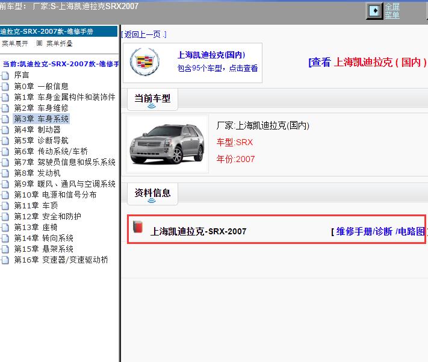
Task: Click the 厂家:上海凯迪拉克(国内) text
Action: click(x=262, y=126)
